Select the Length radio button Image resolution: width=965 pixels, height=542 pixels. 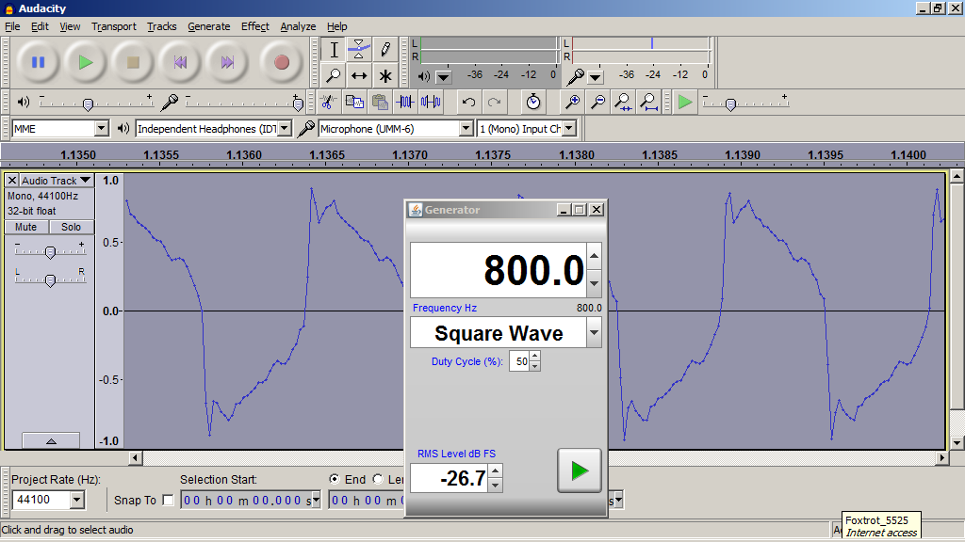pyautogui.click(x=378, y=479)
